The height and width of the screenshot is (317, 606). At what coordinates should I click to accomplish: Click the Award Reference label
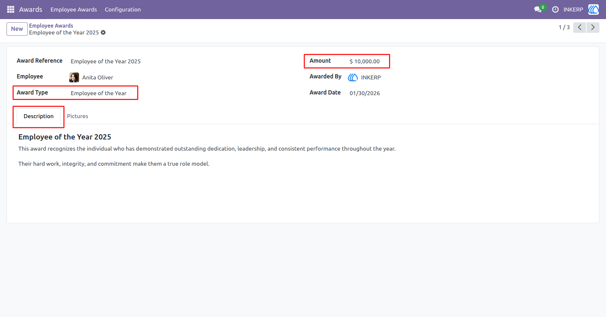tap(40, 61)
